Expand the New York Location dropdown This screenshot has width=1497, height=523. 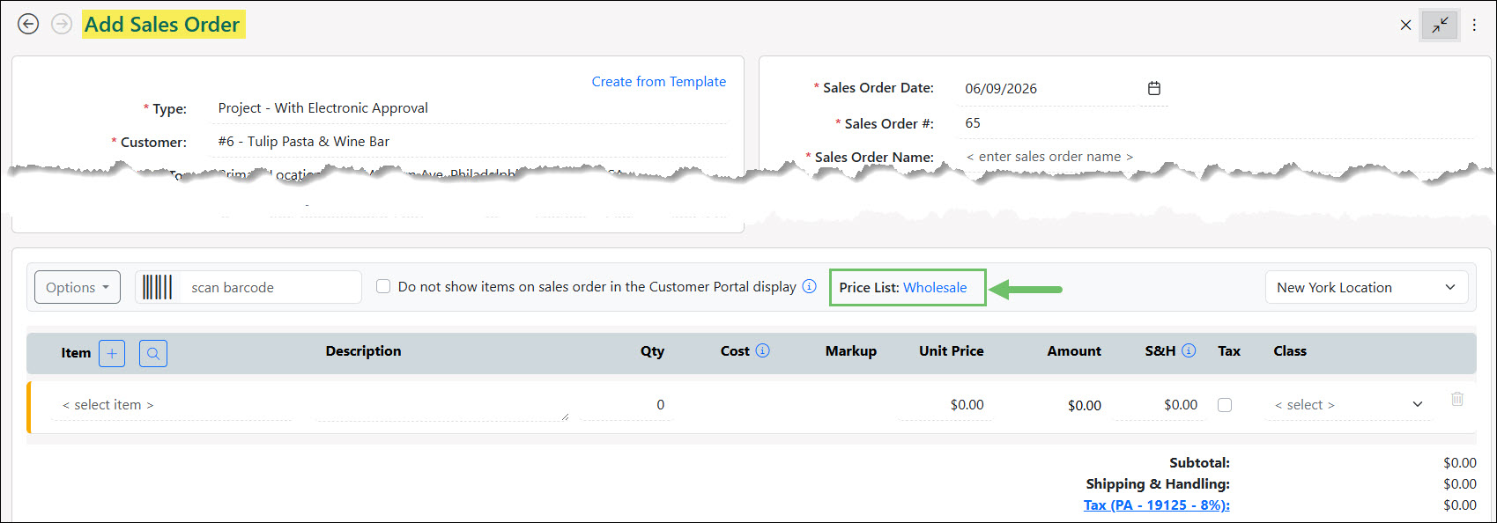1367,287
